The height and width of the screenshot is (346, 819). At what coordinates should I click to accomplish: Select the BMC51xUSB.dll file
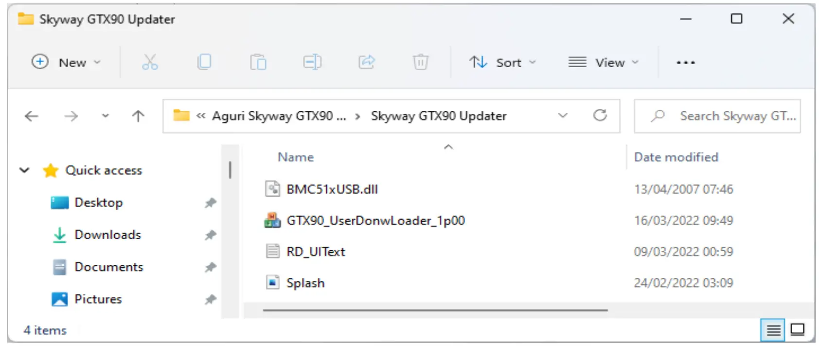[x=332, y=189]
